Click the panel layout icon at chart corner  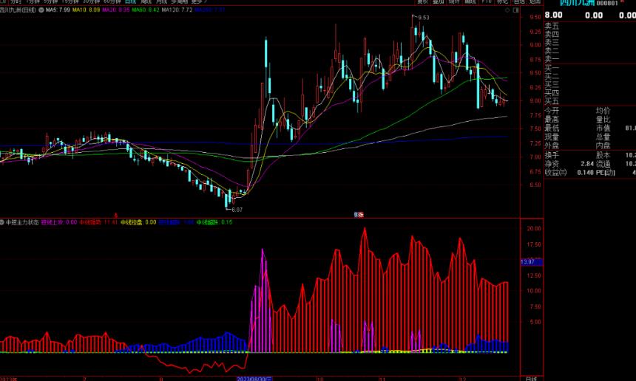point(516,10)
